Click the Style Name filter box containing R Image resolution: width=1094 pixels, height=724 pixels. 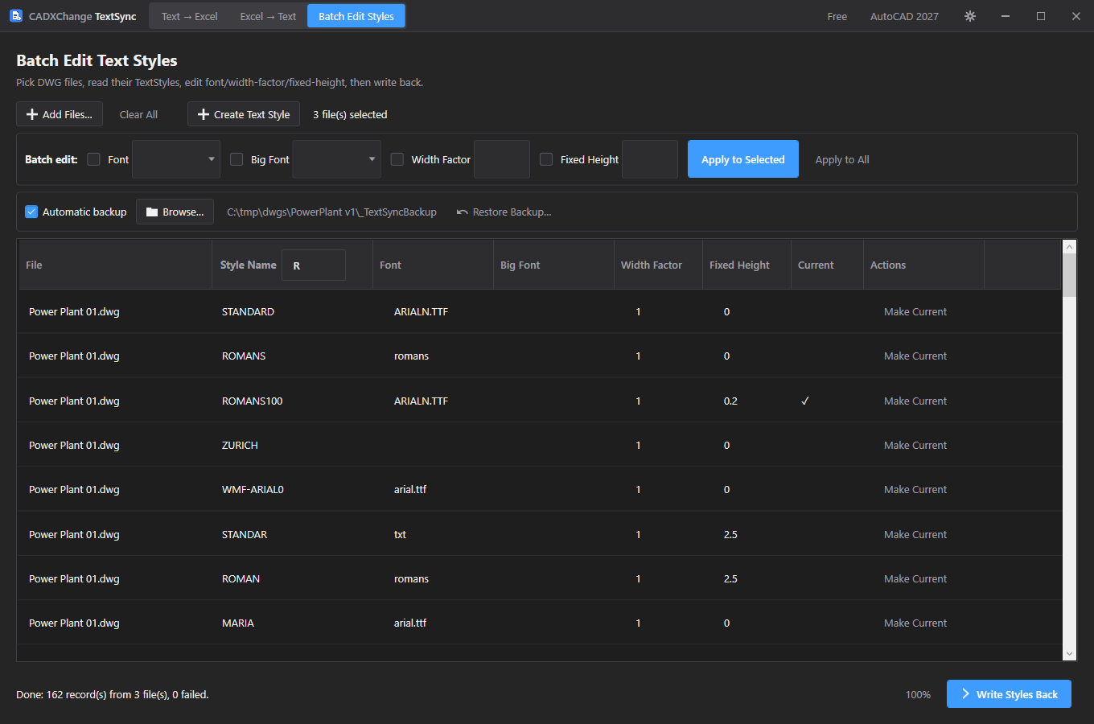[314, 265]
